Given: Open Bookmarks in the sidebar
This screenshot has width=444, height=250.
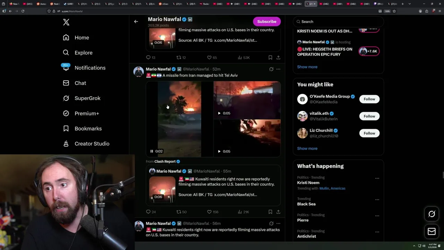Looking at the screenshot, I should pos(82,128).
